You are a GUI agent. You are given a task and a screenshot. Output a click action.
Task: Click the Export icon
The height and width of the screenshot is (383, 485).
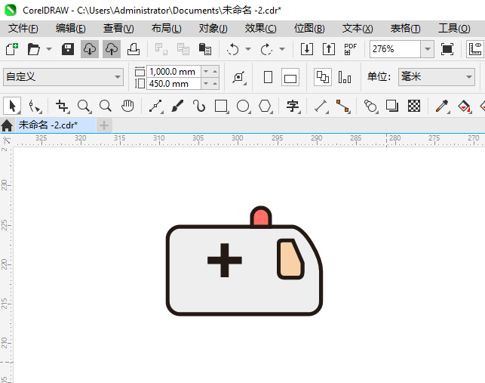(x=329, y=49)
